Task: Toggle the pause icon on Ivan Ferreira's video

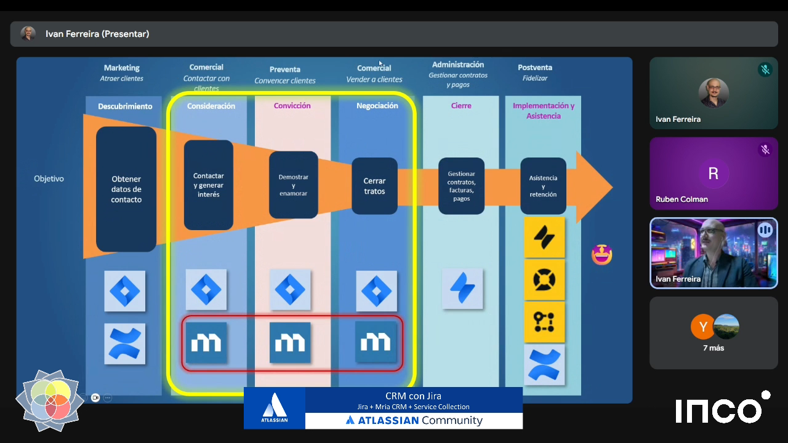Action: (x=765, y=230)
